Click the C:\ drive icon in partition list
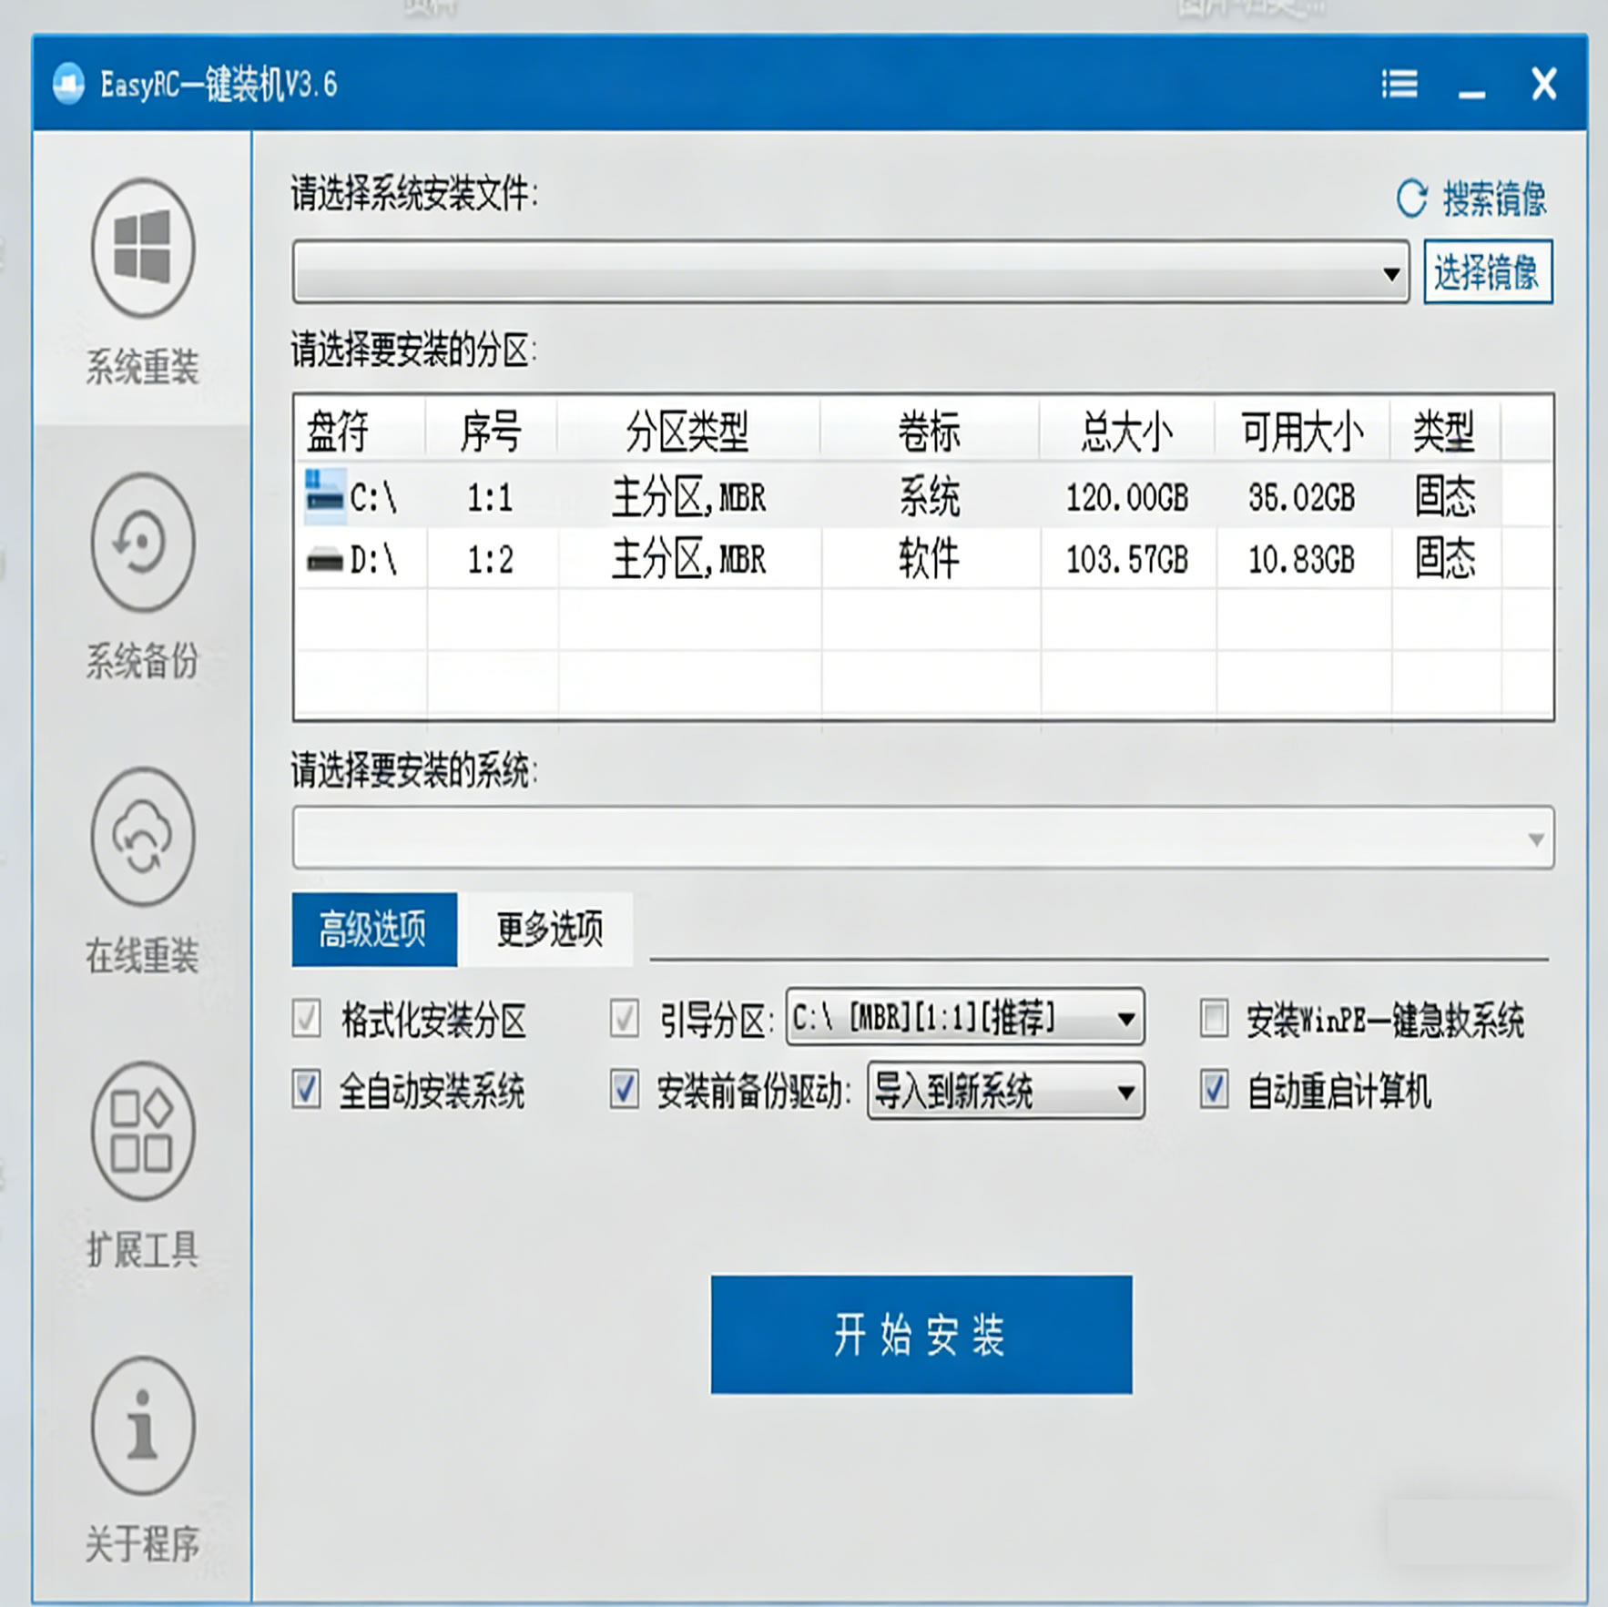Image resolution: width=1608 pixels, height=1607 pixels. [325, 496]
